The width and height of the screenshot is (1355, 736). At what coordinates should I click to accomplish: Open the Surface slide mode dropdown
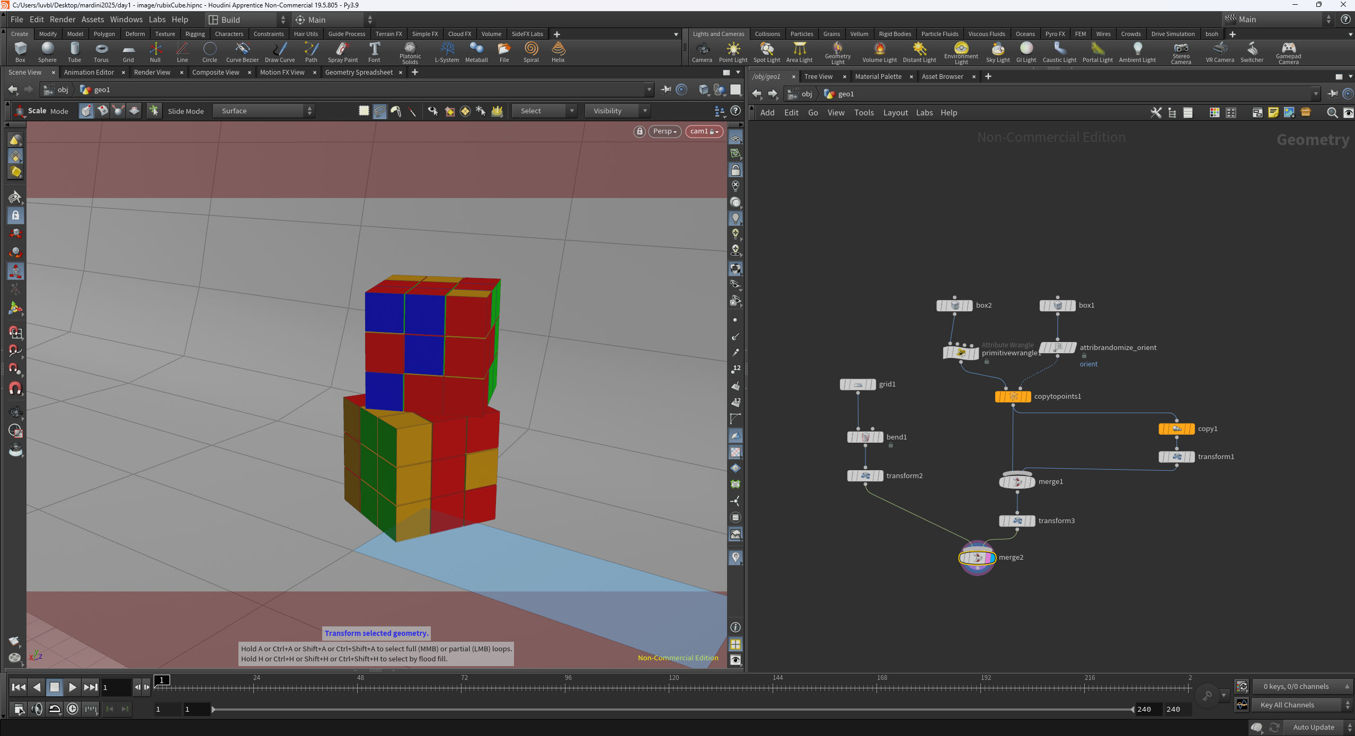(x=264, y=111)
